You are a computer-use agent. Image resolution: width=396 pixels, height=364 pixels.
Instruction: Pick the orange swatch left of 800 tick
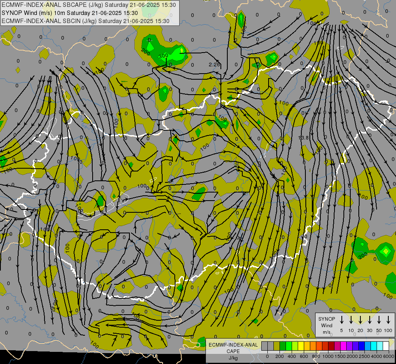coord(313,346)
